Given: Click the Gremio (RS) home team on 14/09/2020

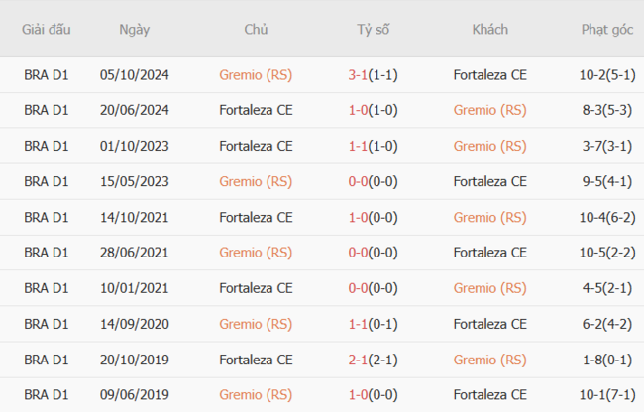Looking at the screenshot, I should point(256,324).
